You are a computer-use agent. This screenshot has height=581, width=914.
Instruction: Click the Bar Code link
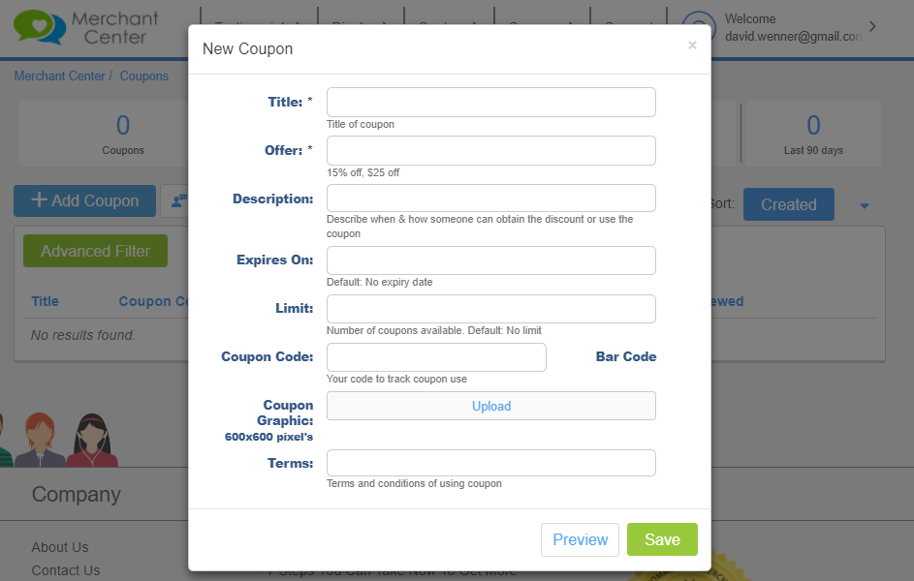tap(626, 356)
